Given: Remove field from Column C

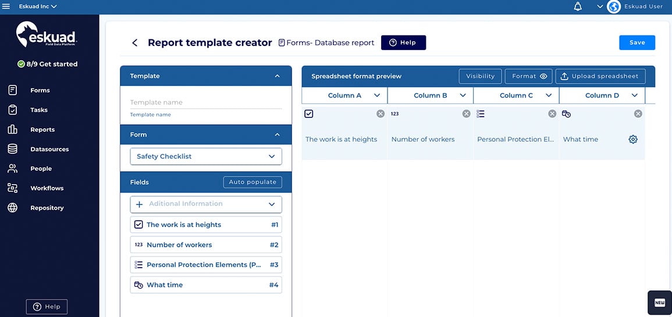Looking at the screenshot, I should point(552,113).
